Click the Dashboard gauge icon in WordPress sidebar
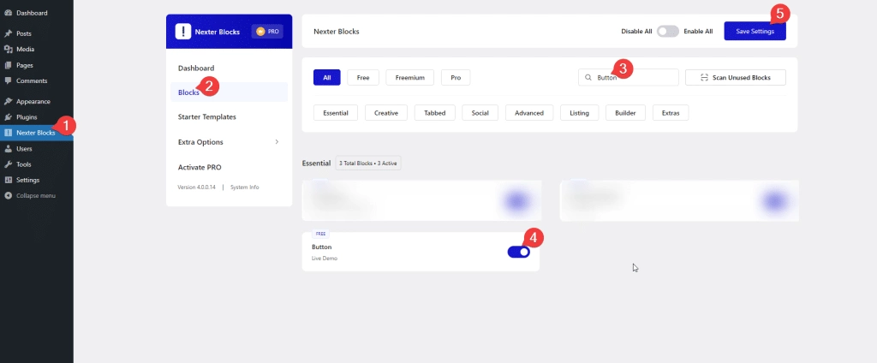The width and height of the screenshot is (877, 363). [8, 13]
